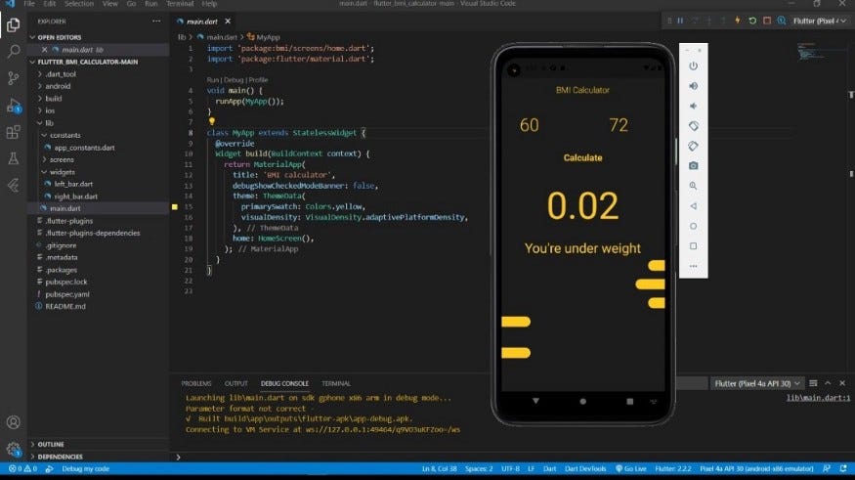Open pubspec.yaml in explorer
Viewport: 855px width, 480px height.
coord(67,294)
